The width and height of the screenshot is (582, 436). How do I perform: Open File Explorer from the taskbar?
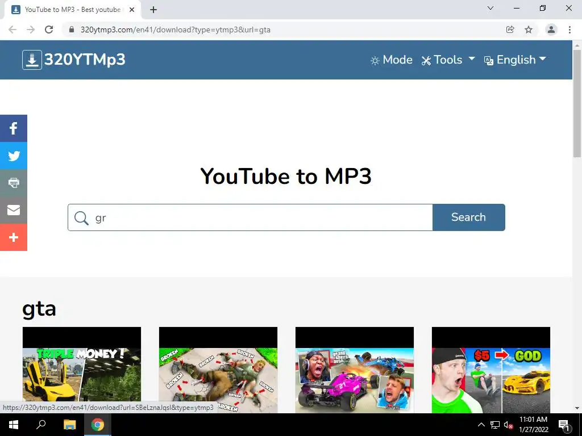pyautogui.click(x=69, y=425)
